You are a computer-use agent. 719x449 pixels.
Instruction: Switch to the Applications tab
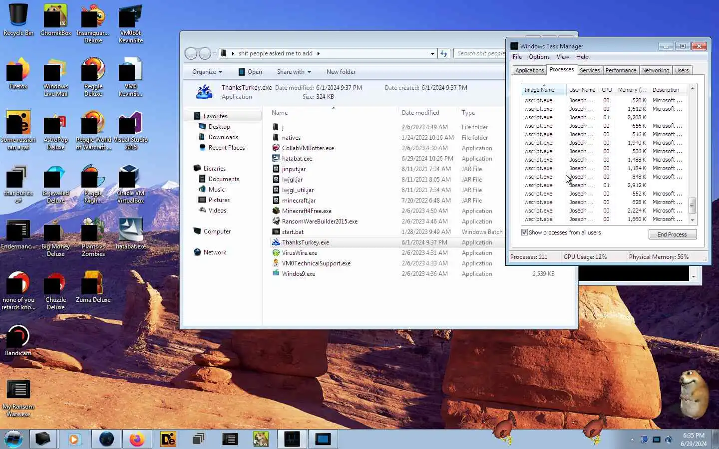pos(529,70)
